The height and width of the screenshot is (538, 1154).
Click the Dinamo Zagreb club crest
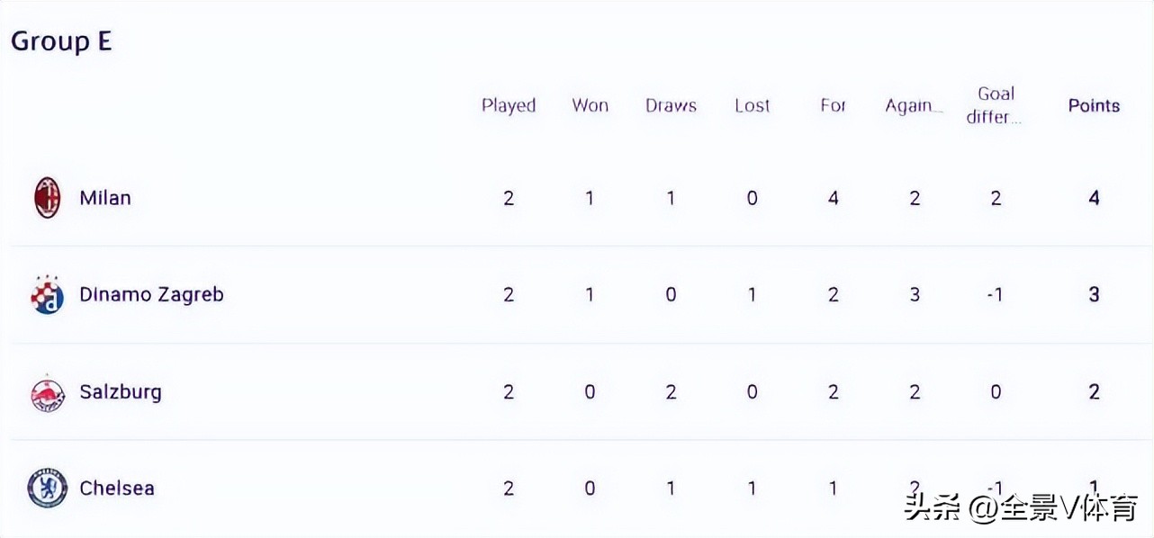pos(48,295)
